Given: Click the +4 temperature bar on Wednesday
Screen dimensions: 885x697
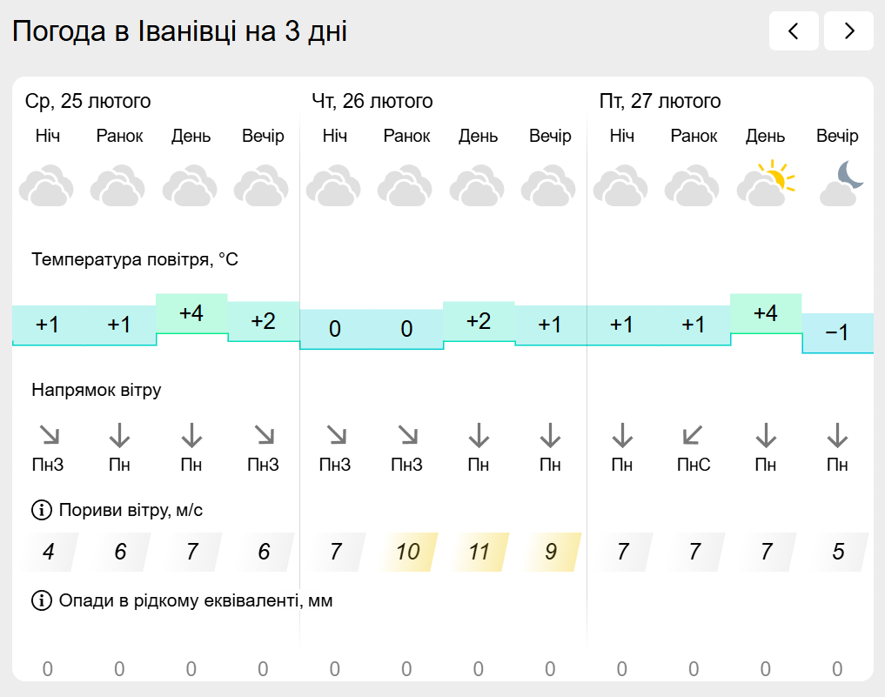Looking at the screenshot, I should (191, 314).
